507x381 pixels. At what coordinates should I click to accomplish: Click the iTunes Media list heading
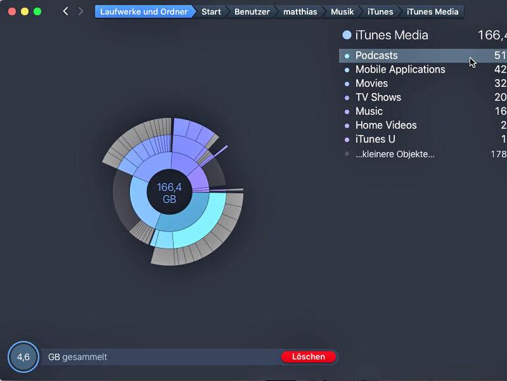(x=392, y=35)
